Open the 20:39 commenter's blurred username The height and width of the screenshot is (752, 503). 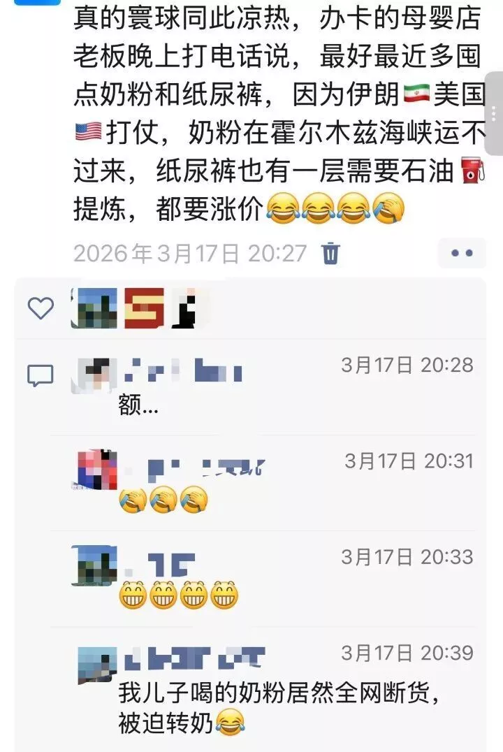(x=194, y=658)
